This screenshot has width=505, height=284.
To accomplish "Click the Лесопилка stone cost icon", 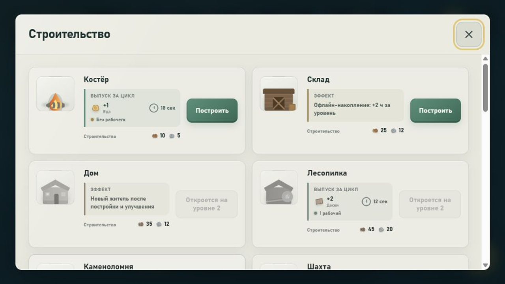I will pyautogui.click(x=381, y=229).
